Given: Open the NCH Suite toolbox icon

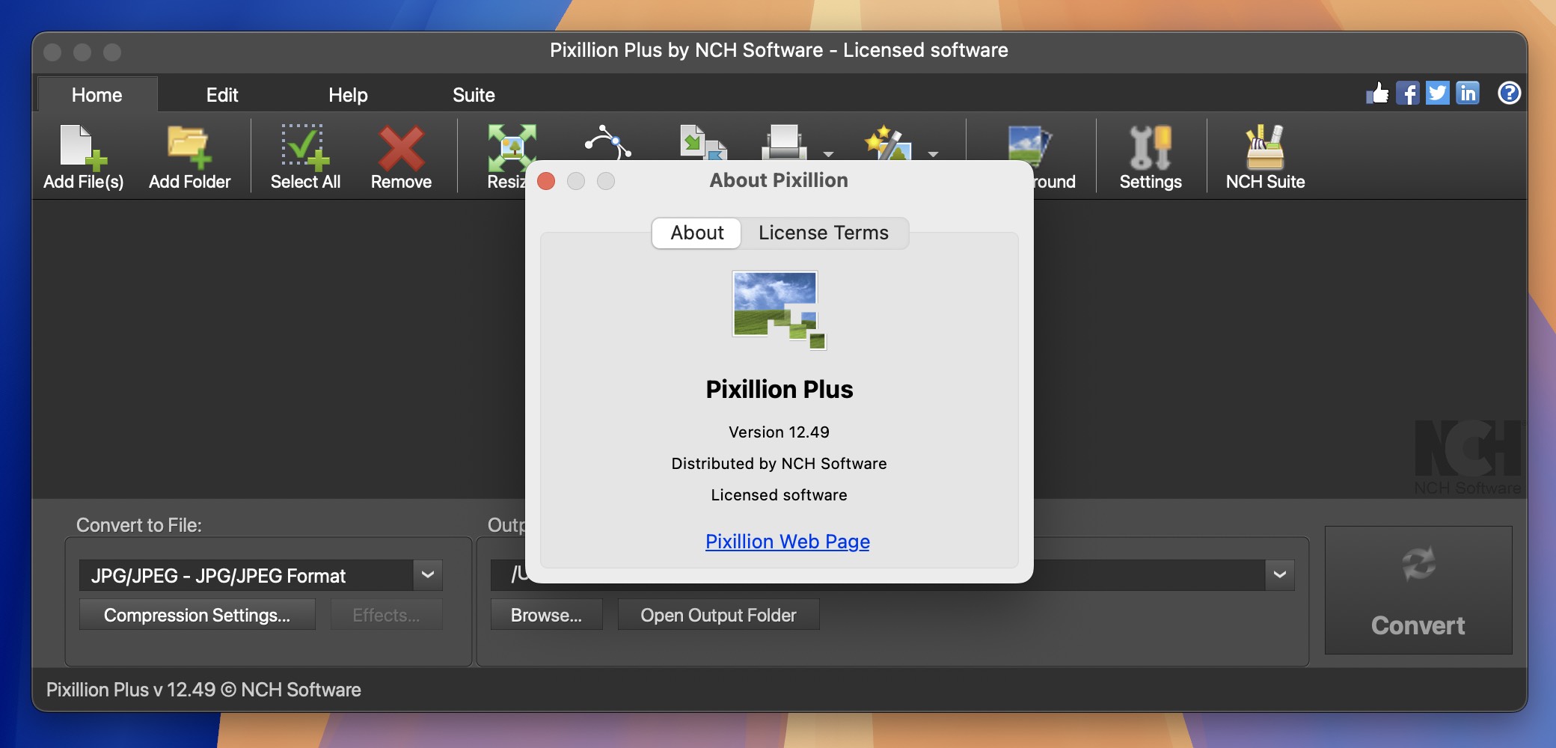Looking at the screenshot, I should (1265, 157).
